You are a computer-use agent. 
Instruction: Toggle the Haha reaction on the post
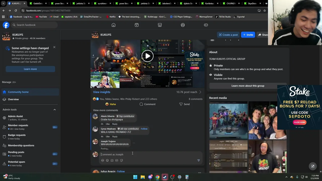[110, 104]
